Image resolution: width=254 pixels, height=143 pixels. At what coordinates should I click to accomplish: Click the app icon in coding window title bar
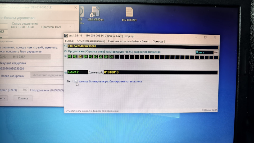66,36
